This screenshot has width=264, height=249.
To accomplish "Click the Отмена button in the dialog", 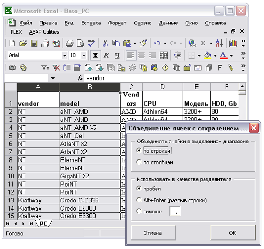I will coord(153,233).
